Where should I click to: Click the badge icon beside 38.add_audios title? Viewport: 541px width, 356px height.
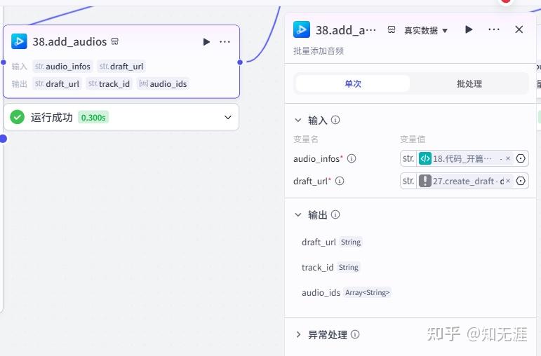coord(115,41)
